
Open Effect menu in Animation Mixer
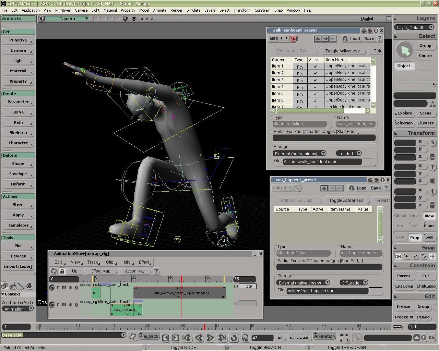(145, 262)
